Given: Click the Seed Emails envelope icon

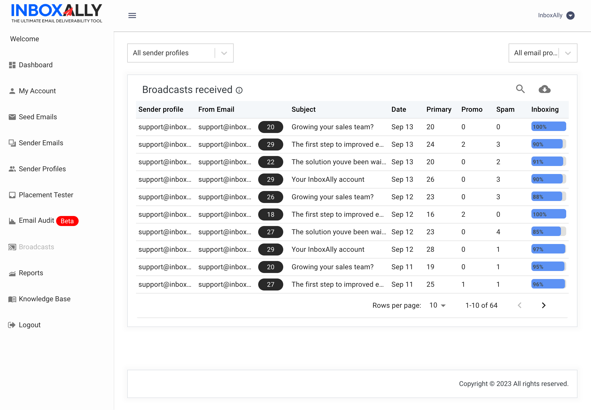Looking at the screenshot, I should [x=12, y=117].
